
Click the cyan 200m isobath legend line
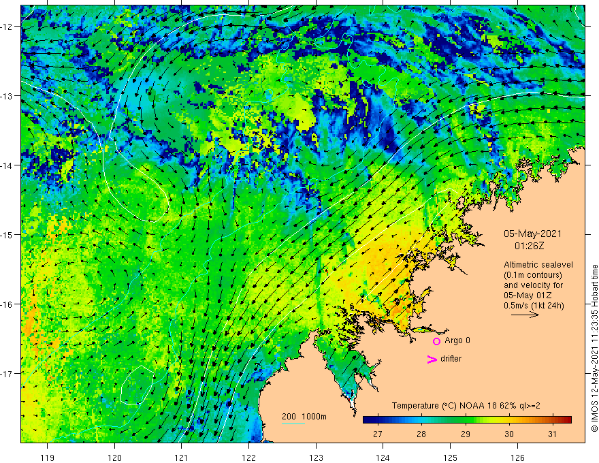(x=293, y=424)
